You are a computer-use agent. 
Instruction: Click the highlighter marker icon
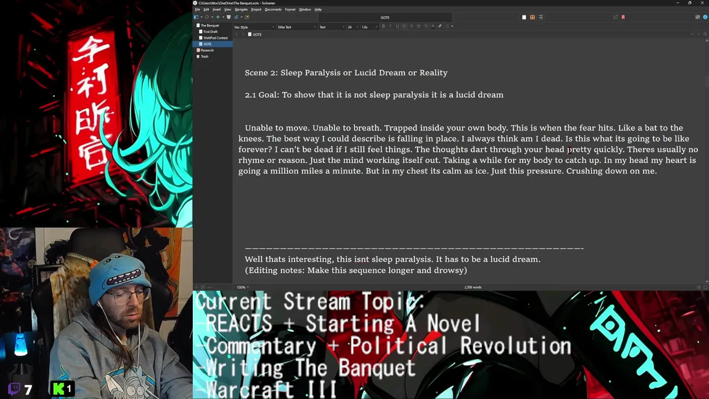point(440,27)
